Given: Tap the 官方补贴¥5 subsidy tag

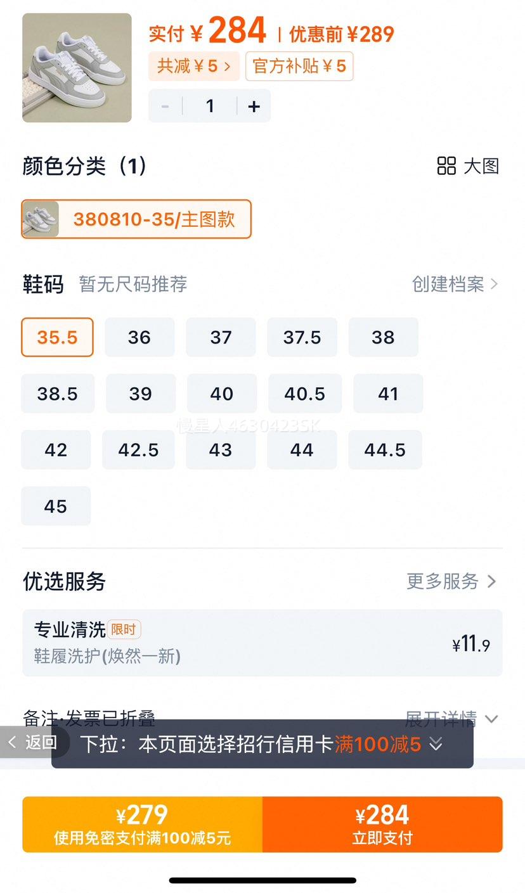Looking at the screenshot, I should pos(299,66).
